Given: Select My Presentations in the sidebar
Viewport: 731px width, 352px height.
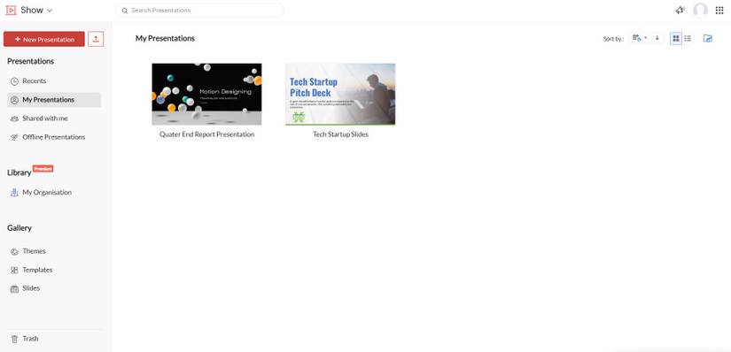Looking at the screenshot, I should 54,100.
